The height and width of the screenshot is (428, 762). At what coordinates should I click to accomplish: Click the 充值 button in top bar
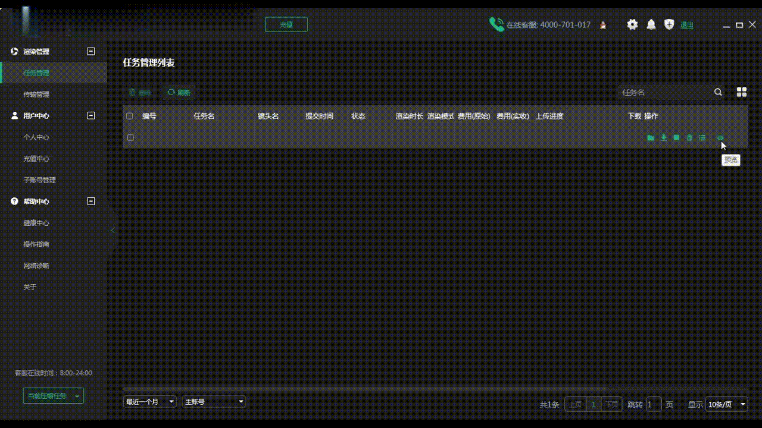(x=286, y=24)
